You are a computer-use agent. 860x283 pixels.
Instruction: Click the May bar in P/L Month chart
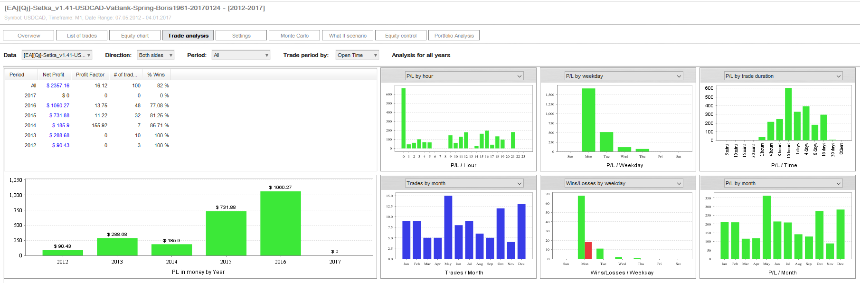[766, 227]
